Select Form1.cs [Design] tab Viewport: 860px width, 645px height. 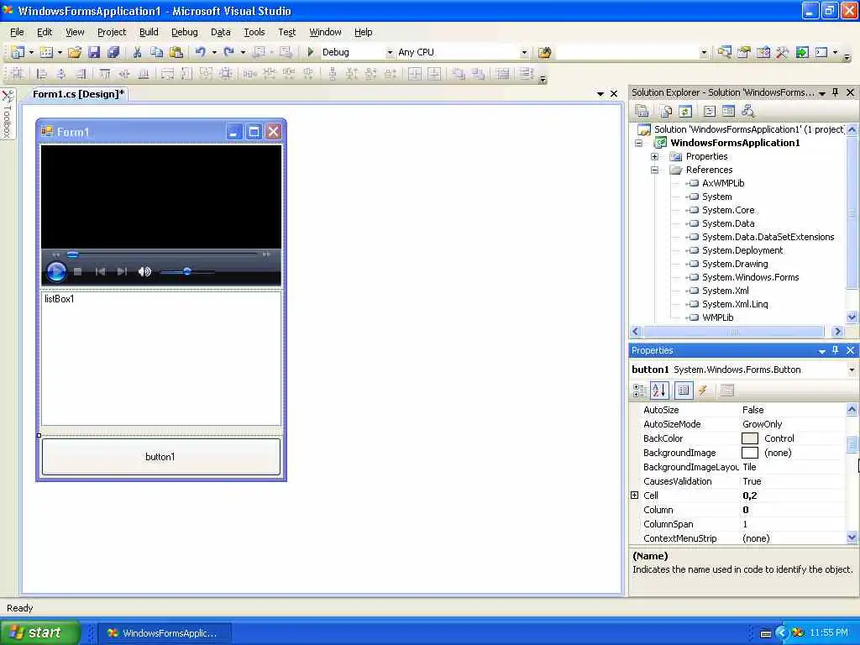click(78, 94)
